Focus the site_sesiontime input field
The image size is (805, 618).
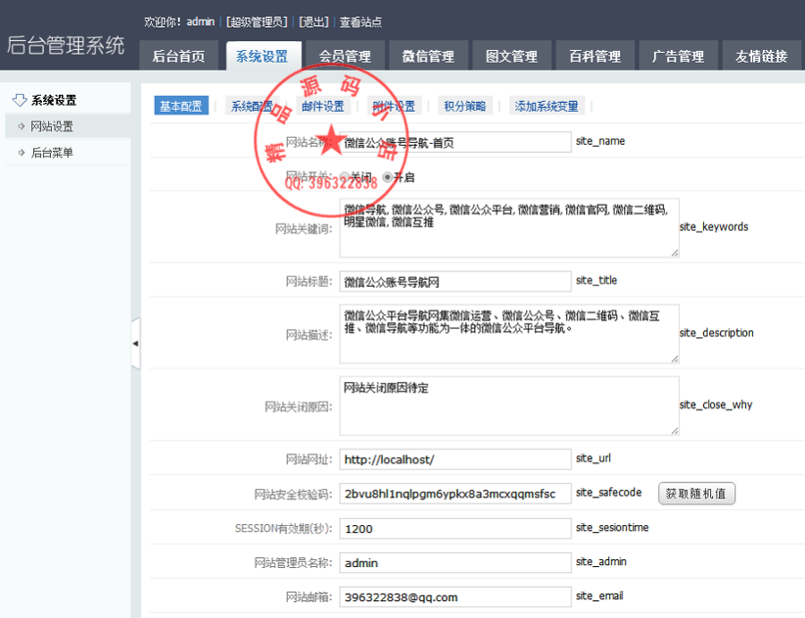[x=455, y=529]
